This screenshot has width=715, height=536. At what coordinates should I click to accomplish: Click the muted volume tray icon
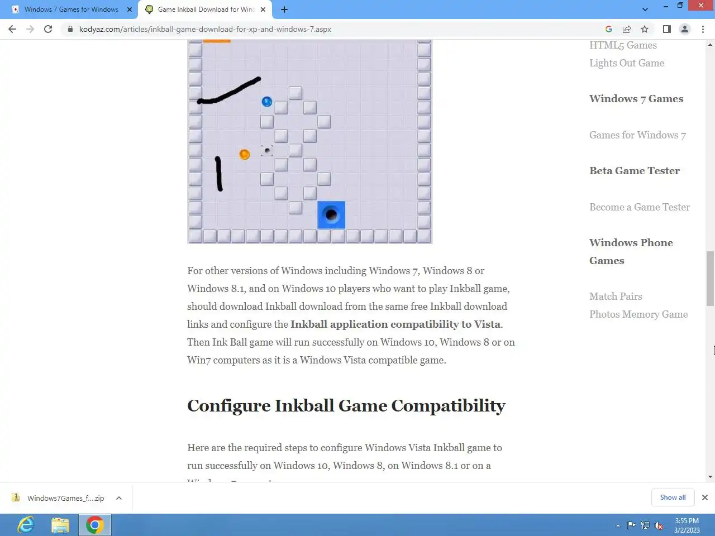tap(659, 525)
